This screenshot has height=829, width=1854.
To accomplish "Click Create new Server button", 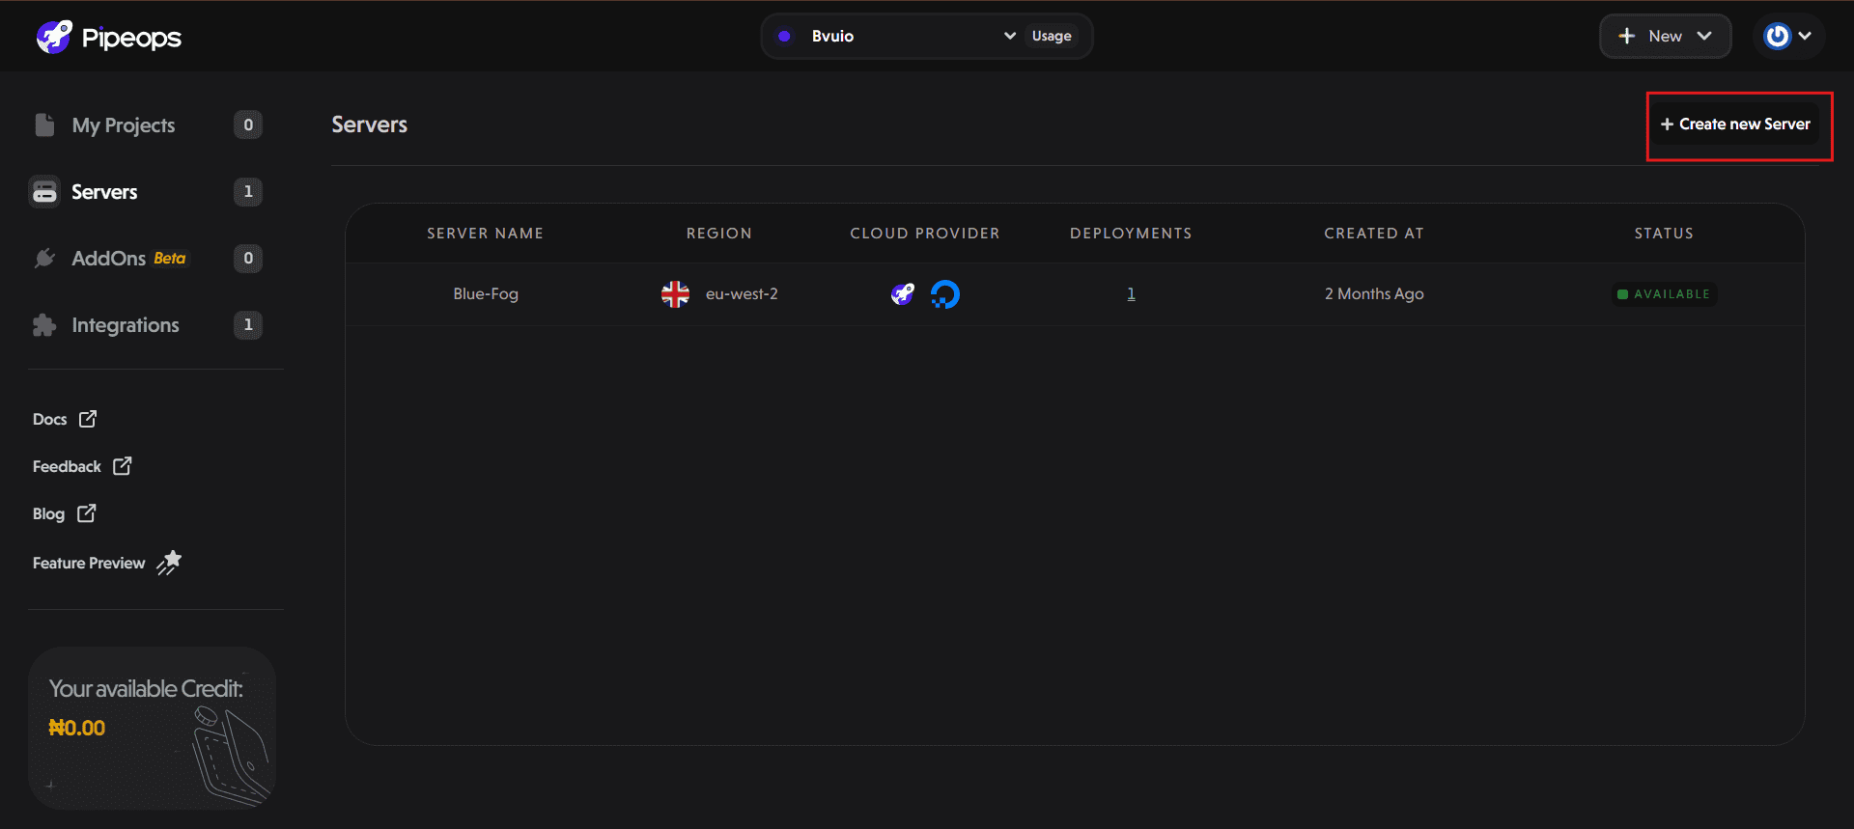I will point(1735,124).
